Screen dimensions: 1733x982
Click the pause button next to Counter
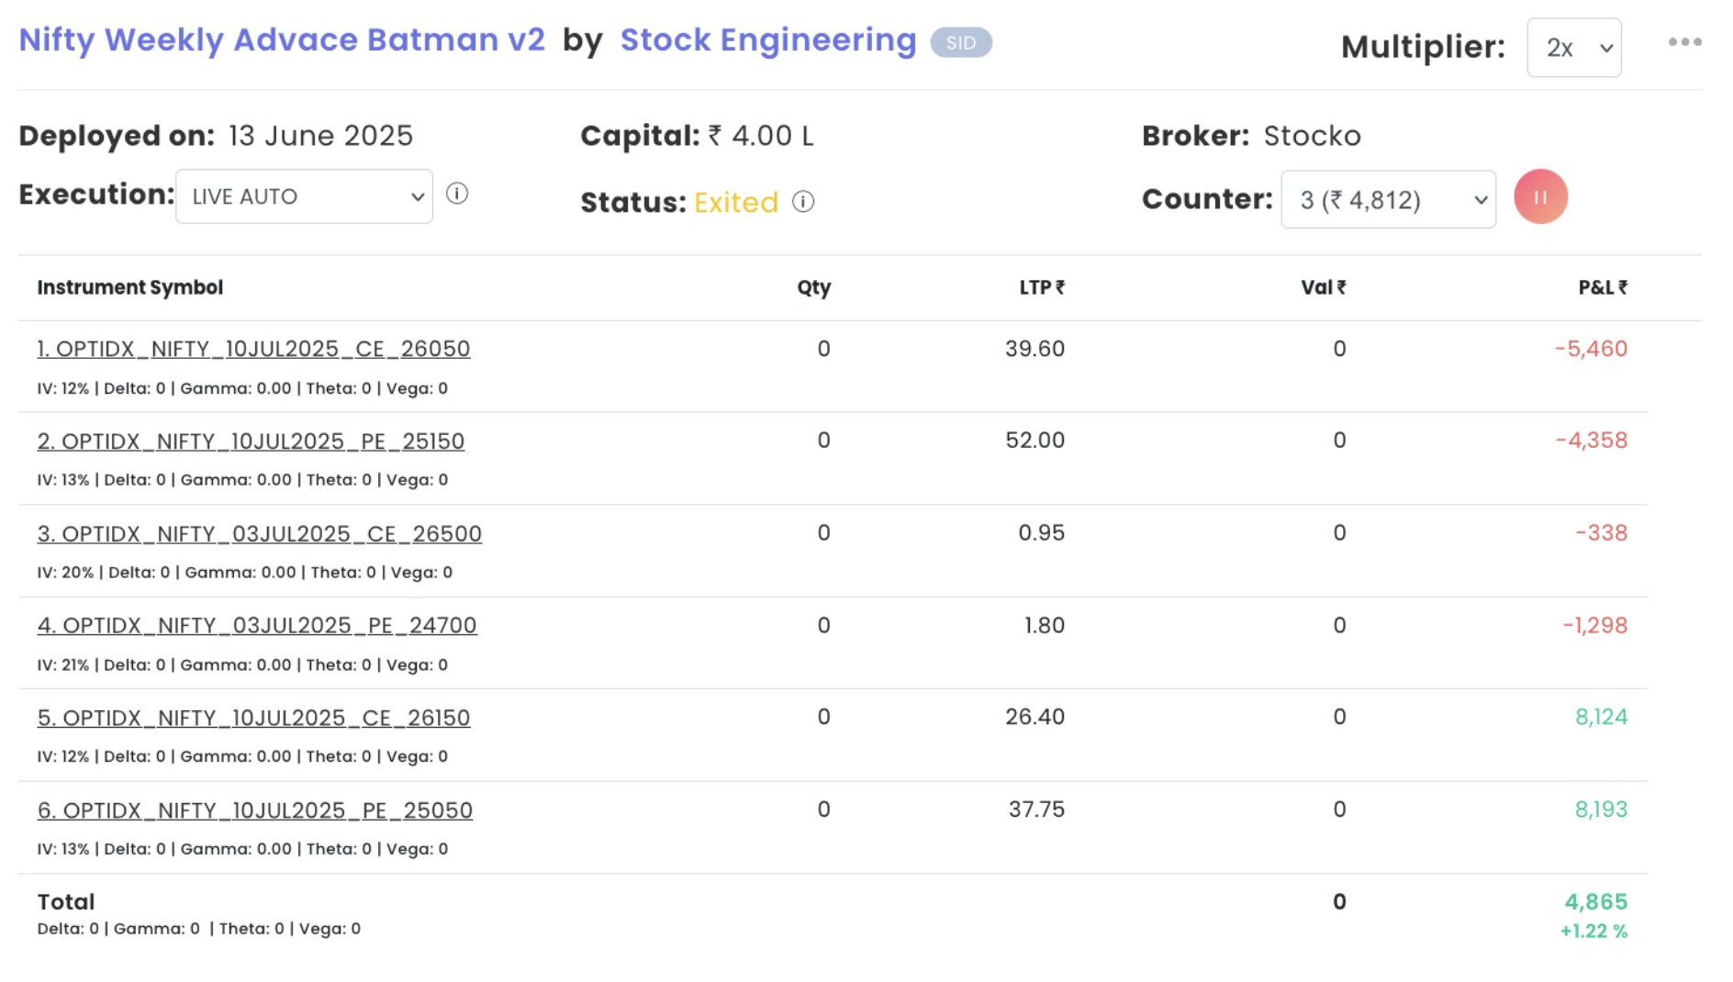point(1540,197)
